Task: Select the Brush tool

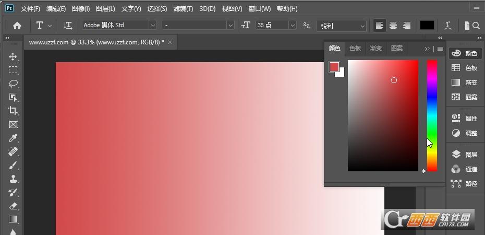Action: [13, 165]
